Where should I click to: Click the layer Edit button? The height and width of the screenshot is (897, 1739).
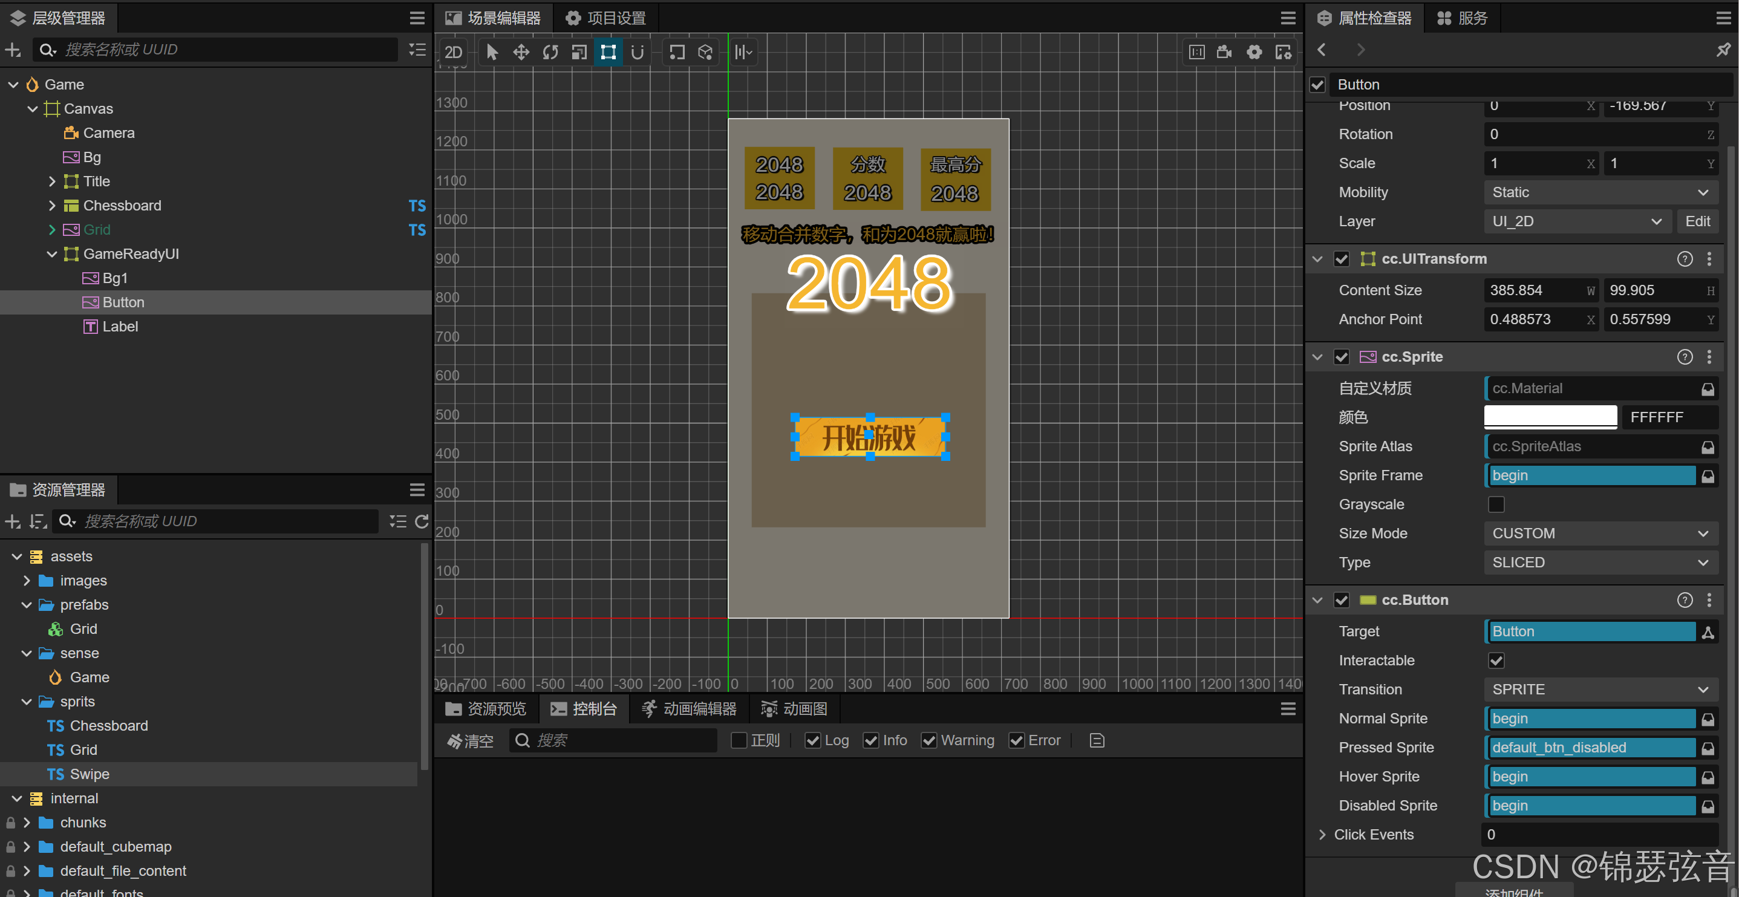tap(1697, 221)
